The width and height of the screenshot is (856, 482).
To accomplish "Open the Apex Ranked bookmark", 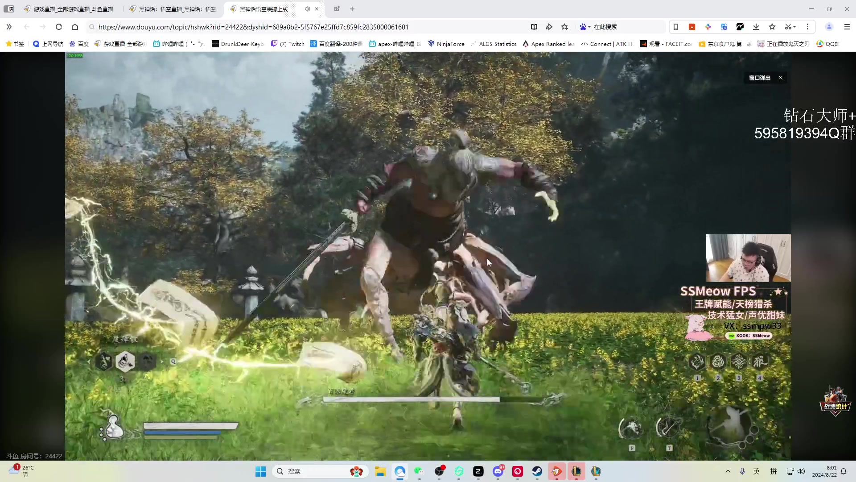I will [x=548, y=44].
